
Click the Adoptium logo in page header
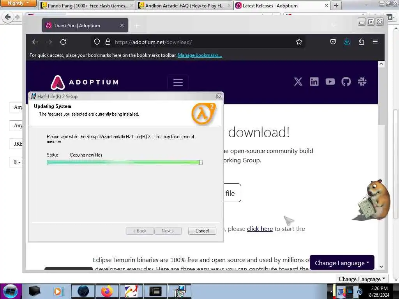[85, 83]
